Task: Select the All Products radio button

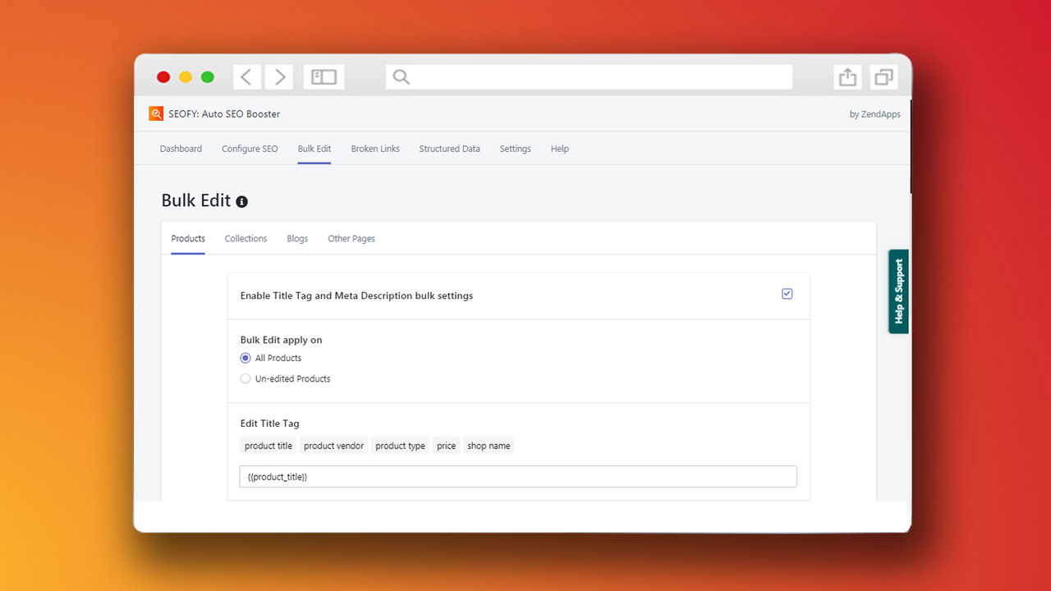Action: point(246,358)
